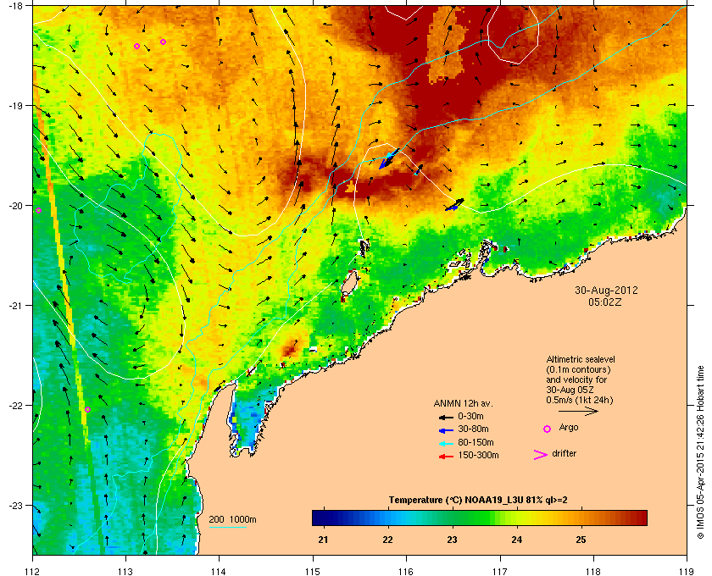712x576 pixels.
Task: Click the longitude axis label 116
Action: pyautogui.click(x=406, y=571)
